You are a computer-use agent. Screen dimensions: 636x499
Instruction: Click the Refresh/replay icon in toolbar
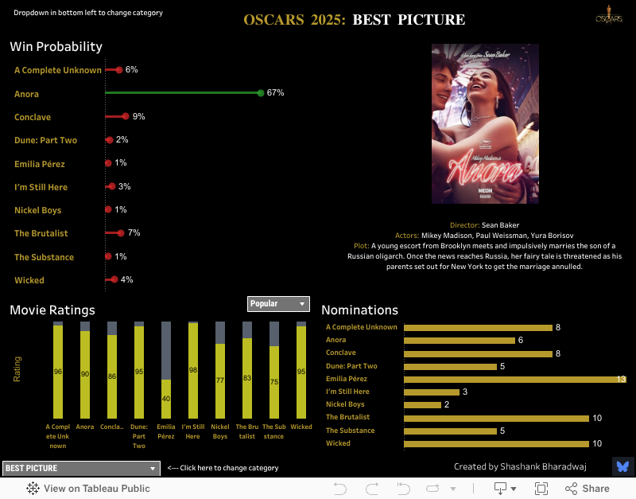pos(432,489)
